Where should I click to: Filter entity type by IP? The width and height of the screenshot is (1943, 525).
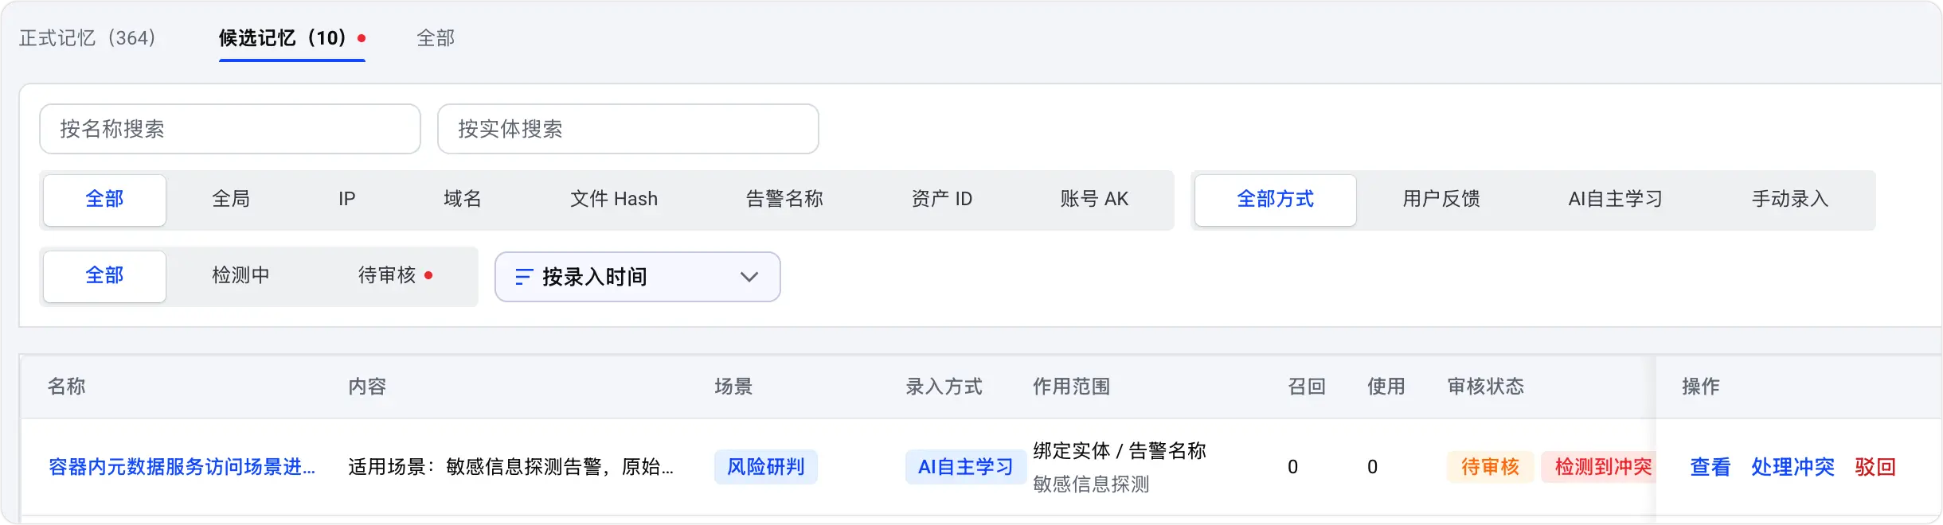coord(346,199)
